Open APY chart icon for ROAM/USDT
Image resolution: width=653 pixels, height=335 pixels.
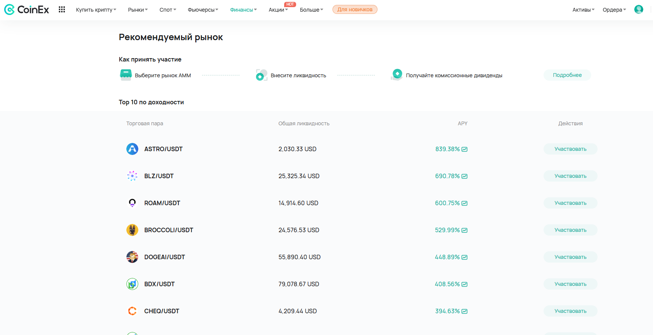[464, 203]
